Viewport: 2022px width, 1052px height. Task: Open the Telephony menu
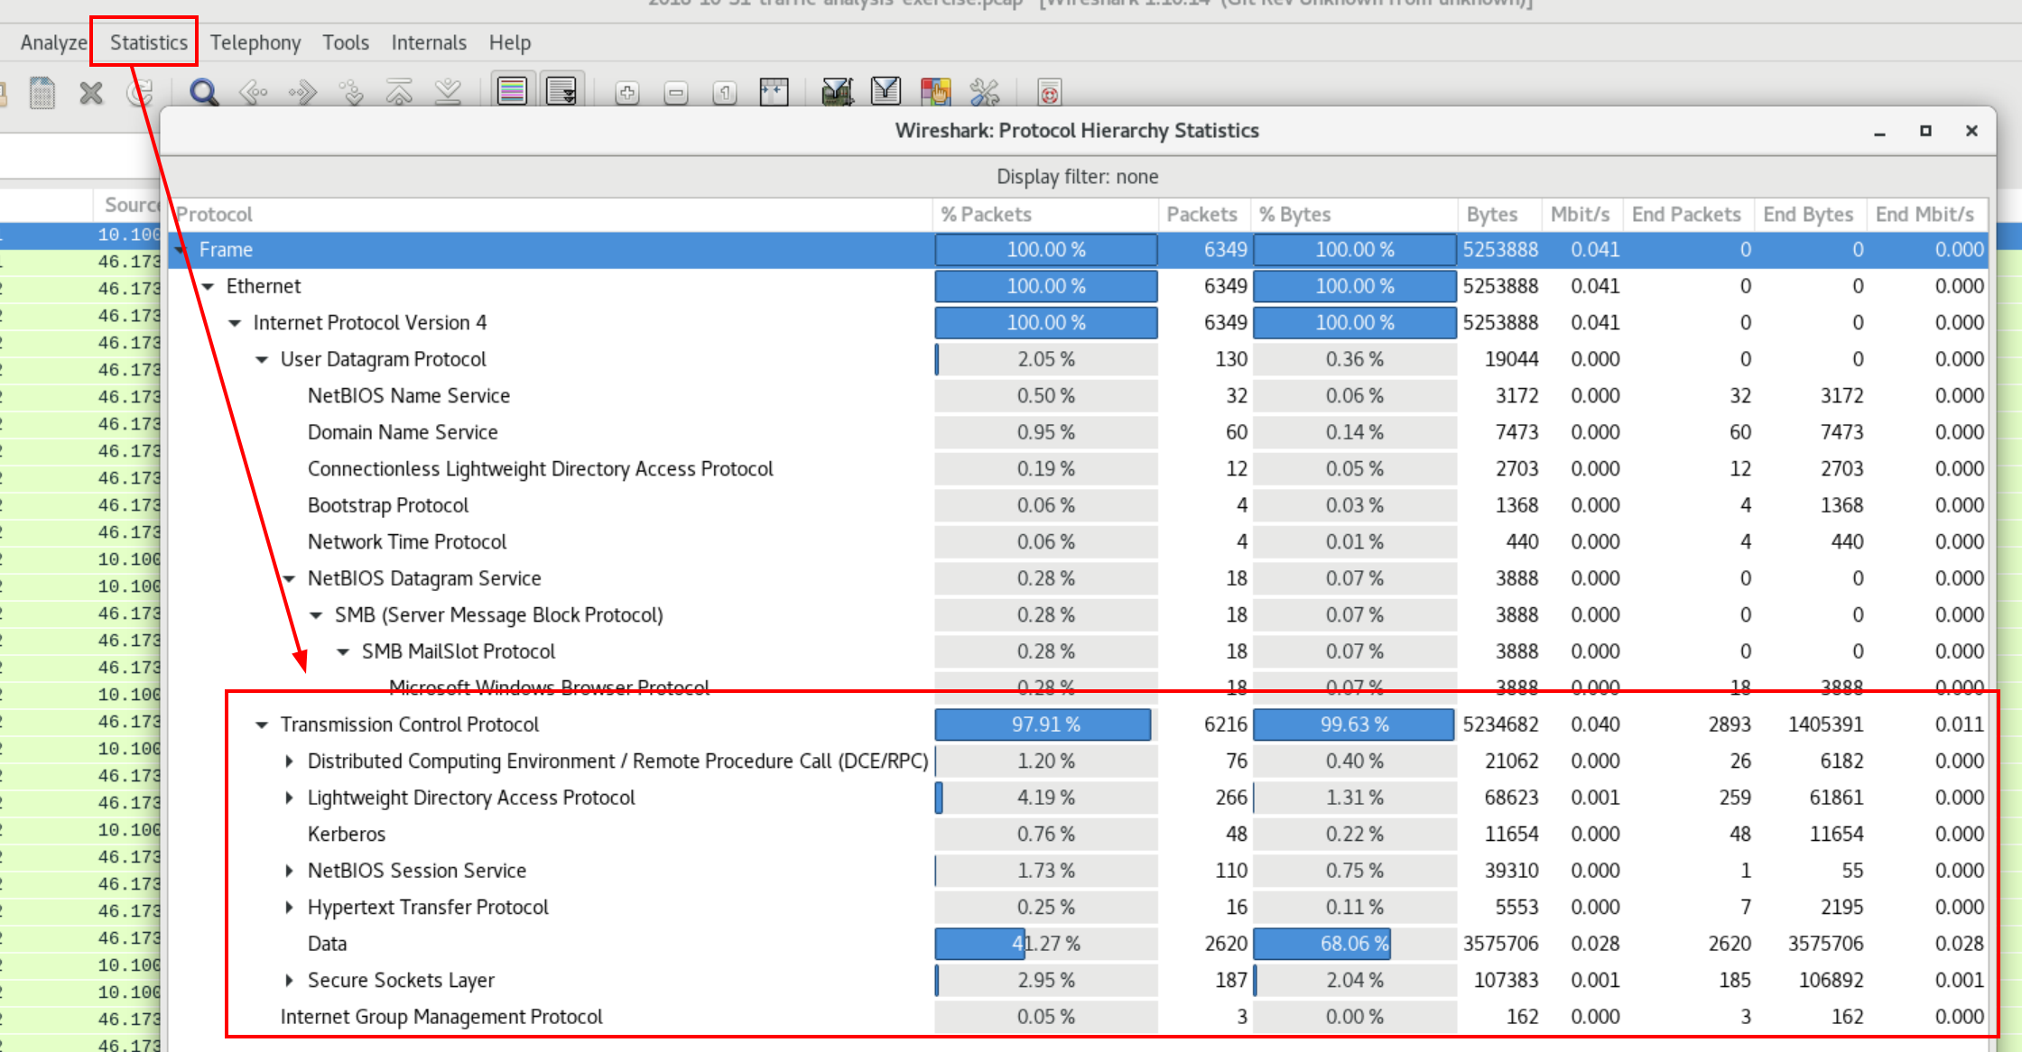pyautogui.click(x=255, y=42)
